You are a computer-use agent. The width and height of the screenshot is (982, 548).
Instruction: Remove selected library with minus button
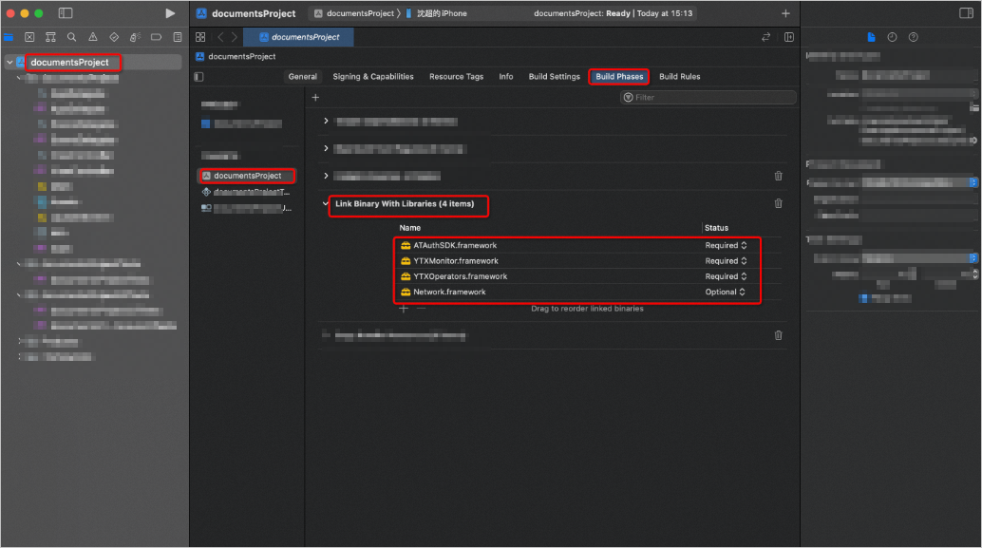[421, 308]
